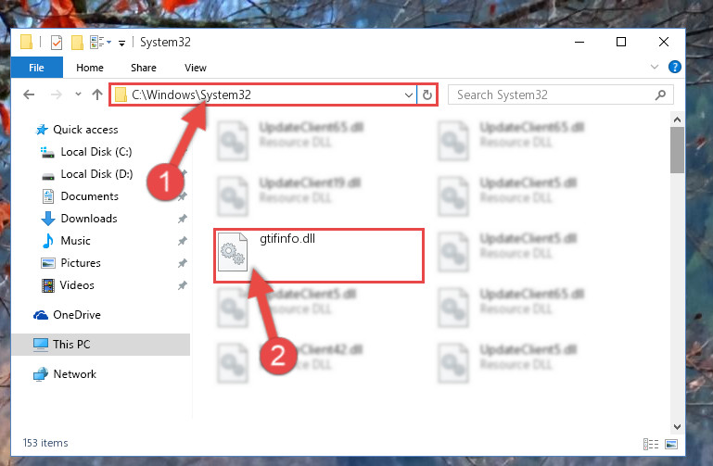Expand the address bar history dropdown
This screenshot has width=713, height=466.
(x=408, y=94)
